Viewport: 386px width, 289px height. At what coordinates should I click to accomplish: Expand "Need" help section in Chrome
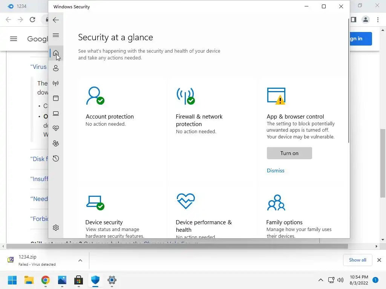tap(39, 199)
